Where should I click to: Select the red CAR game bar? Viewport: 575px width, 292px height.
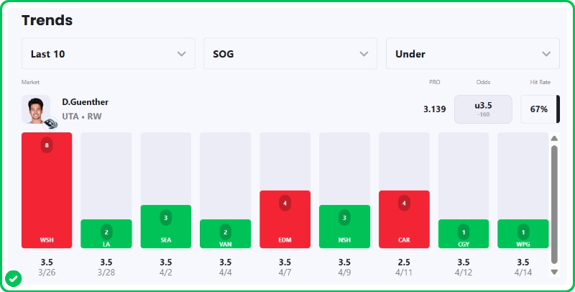(x=404, y=219)
